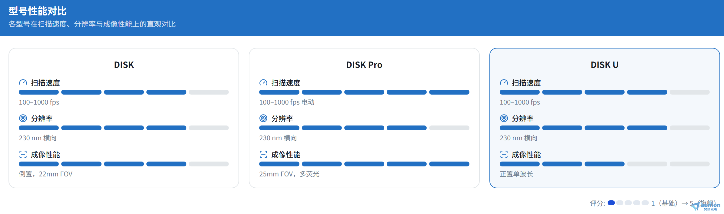
Task: Select the highlighted DISK U card title
Action: coord(605,65)
